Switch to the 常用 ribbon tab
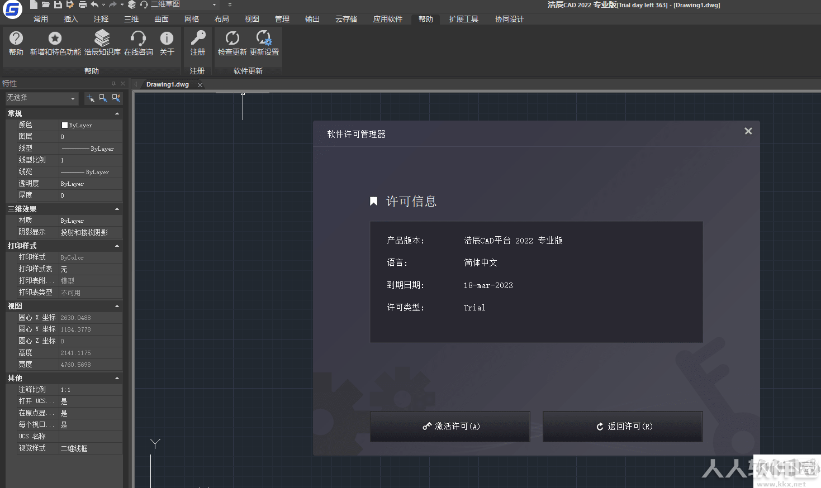The image size is (821, 488). coord(41,19)
